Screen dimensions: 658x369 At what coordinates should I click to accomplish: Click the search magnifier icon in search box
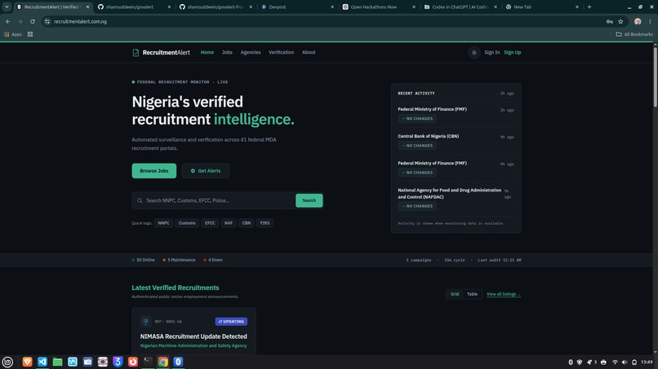tap(140, 200)
